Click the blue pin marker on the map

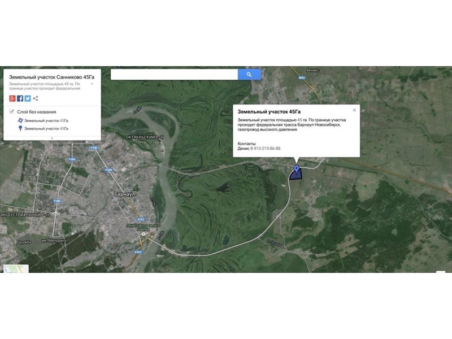[x=297, y=169]
